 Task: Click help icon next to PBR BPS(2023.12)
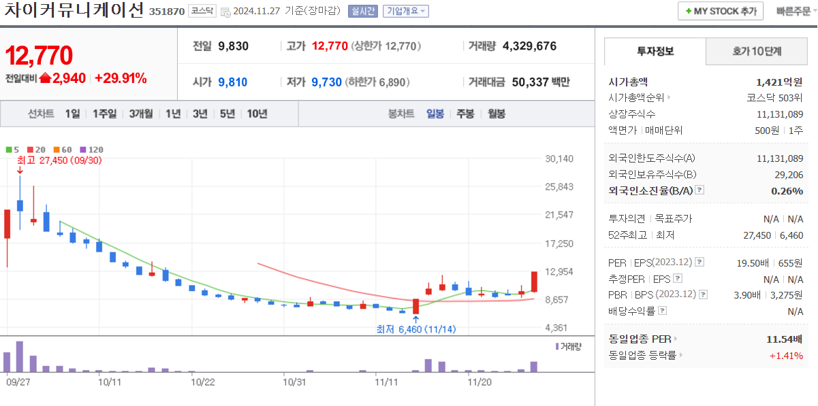tap(703, 294)
